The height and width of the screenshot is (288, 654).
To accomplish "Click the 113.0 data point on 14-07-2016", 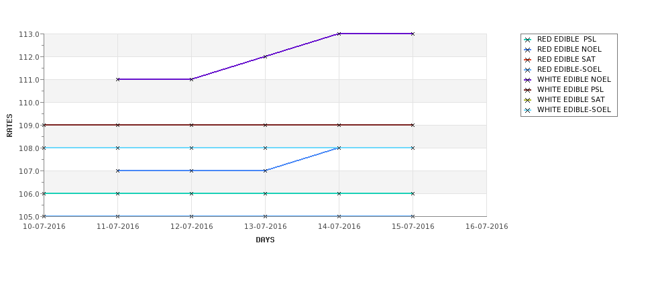I will 339,34.
